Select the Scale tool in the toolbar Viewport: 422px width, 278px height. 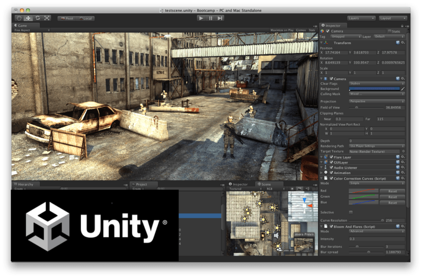pyautogui.click(x=47, y=18)
